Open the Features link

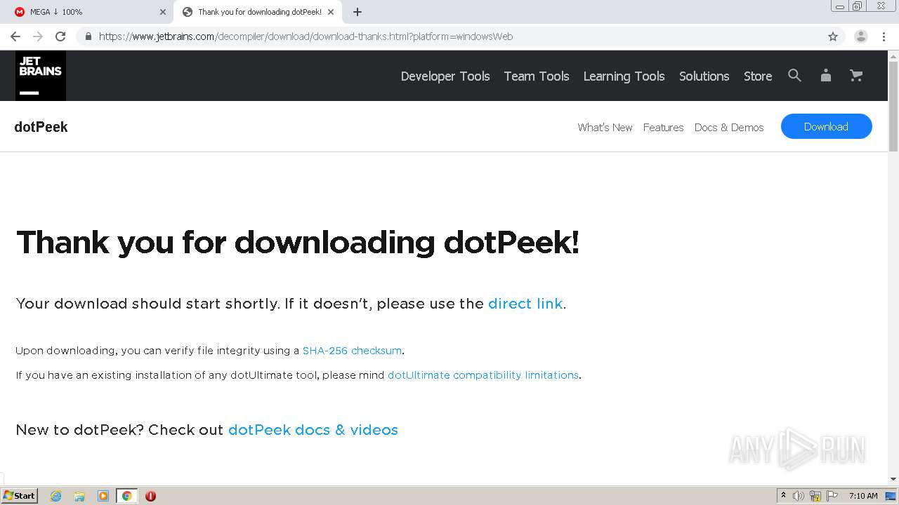click(x=663, y=127)
